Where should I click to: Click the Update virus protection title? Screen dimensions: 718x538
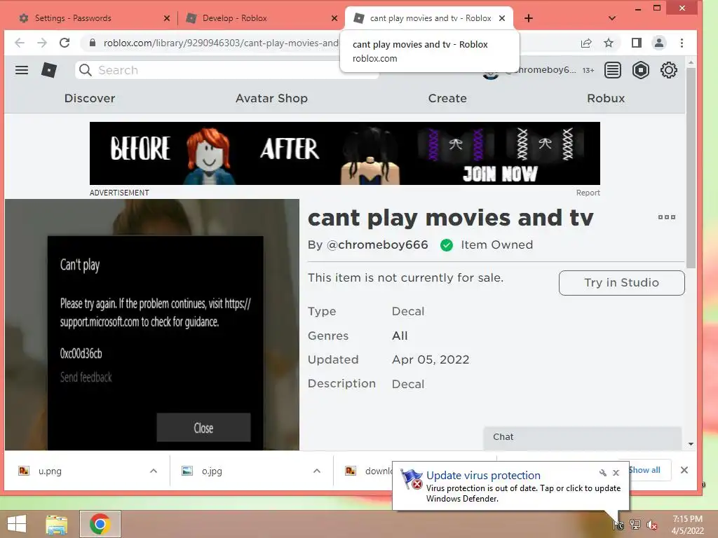(x=483, y=476)
